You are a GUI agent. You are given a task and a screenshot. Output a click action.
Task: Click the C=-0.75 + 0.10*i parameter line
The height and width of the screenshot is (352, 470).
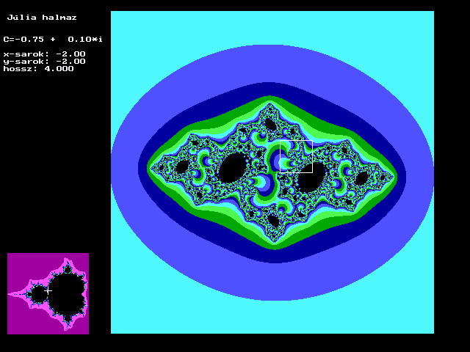pyautogui.click(x=53, y=39)
